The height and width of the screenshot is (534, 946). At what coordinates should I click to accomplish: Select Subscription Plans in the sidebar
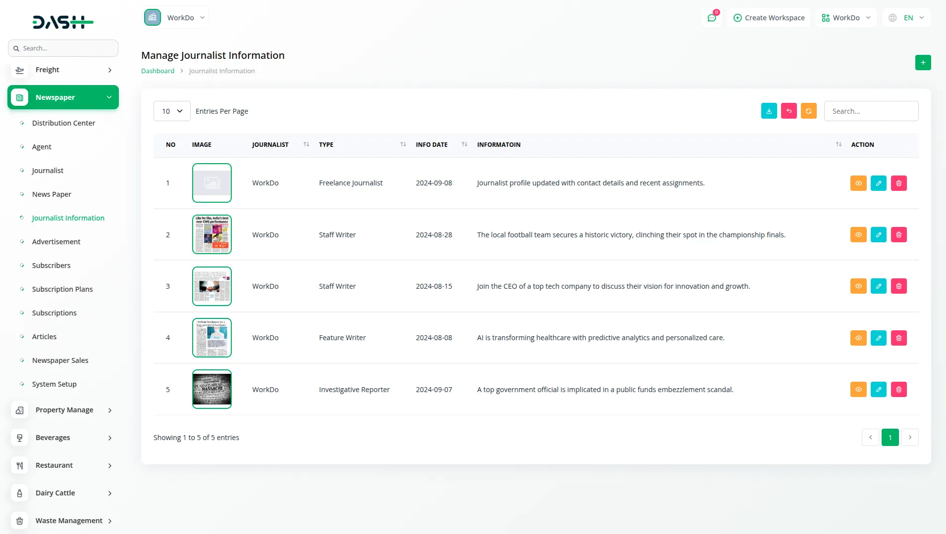click(62, 289)
